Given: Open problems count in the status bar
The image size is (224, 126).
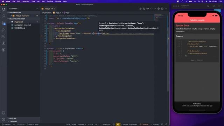Looking at the screenshot, I should pyautogui.click(x=21, y=125).
